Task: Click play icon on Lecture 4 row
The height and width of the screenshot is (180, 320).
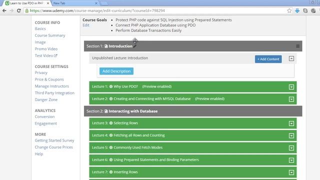Action: click(111, 135)
